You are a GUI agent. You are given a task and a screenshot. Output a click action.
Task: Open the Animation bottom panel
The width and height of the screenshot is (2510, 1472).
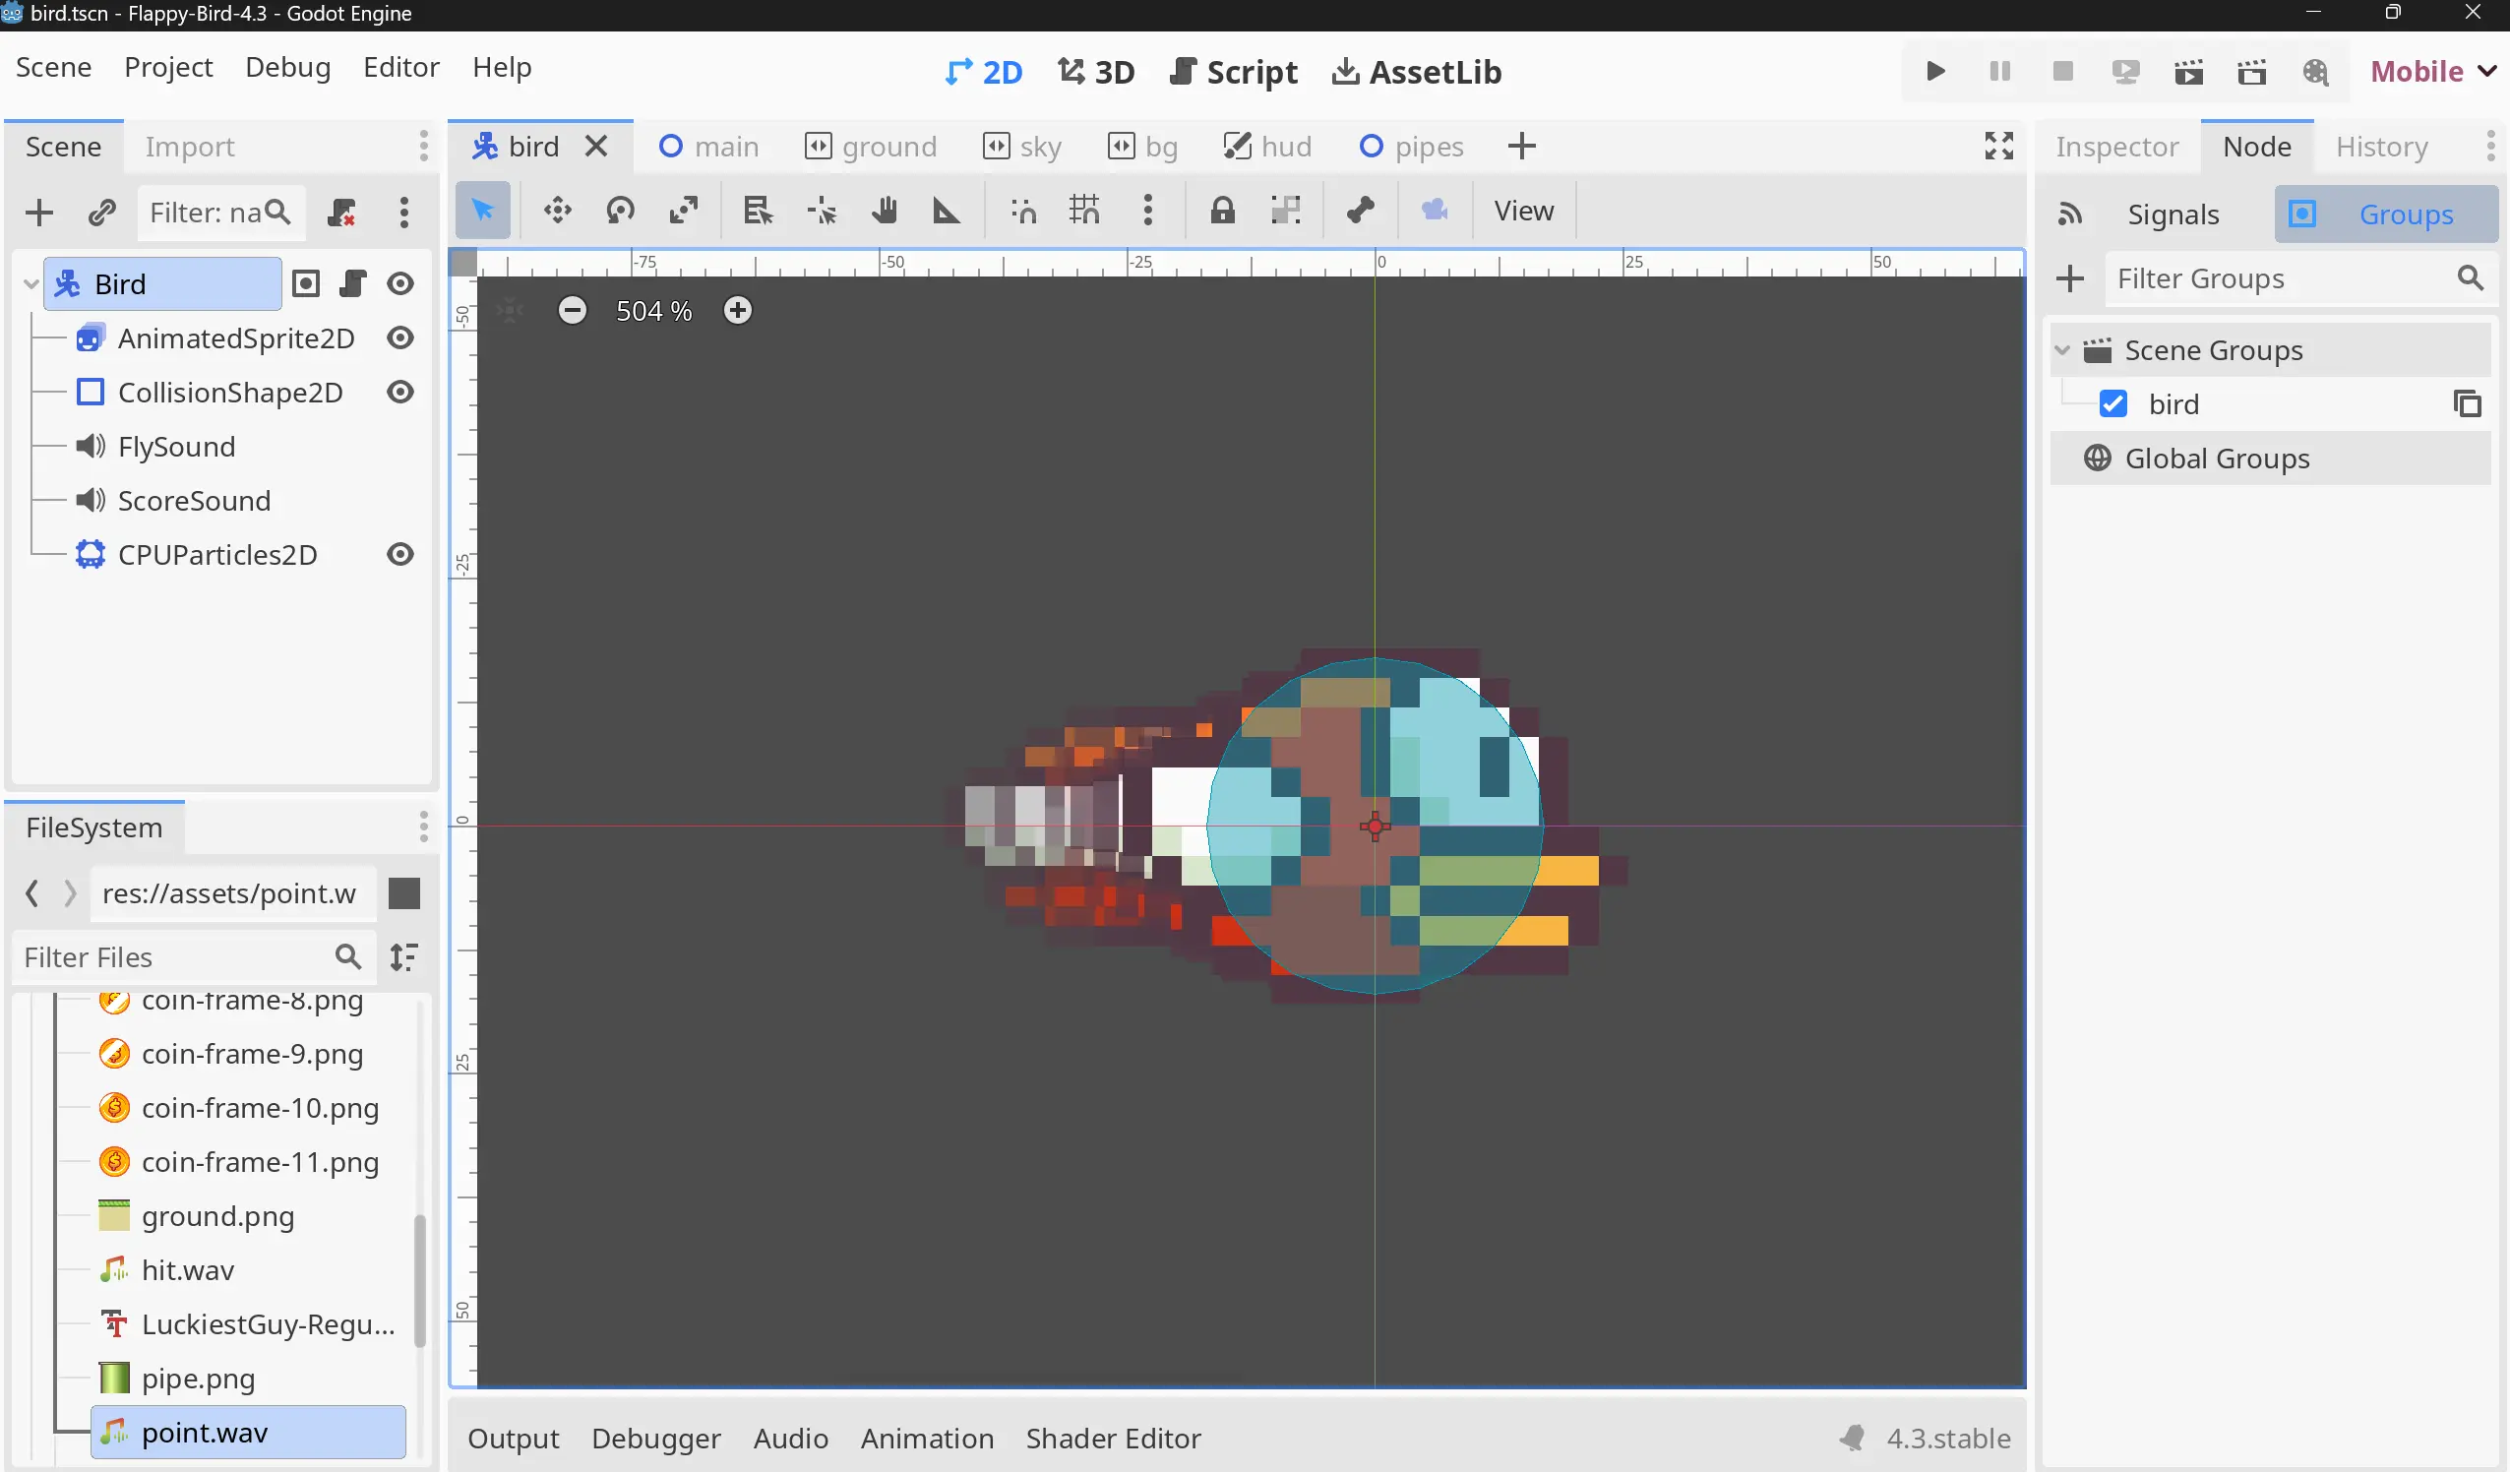(x=926, y=1439)
